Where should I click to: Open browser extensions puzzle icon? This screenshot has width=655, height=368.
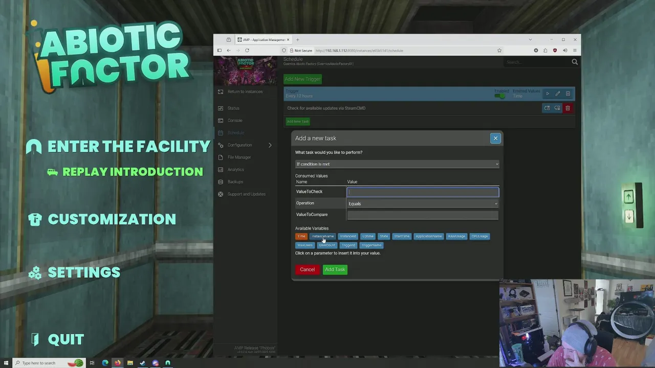tap(545, 51)
